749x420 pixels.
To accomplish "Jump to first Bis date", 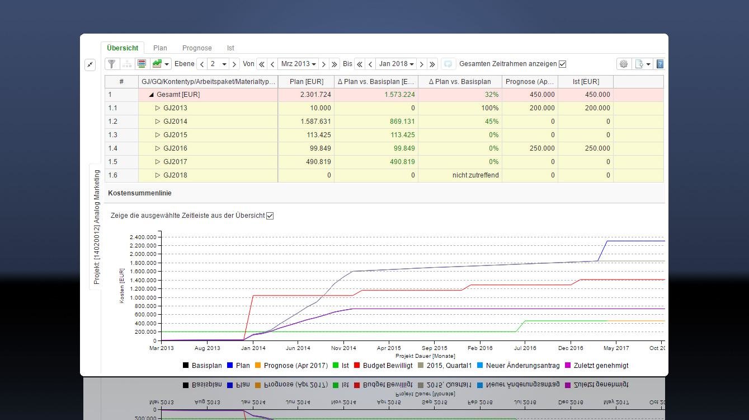I will click(x=360, y=64).
